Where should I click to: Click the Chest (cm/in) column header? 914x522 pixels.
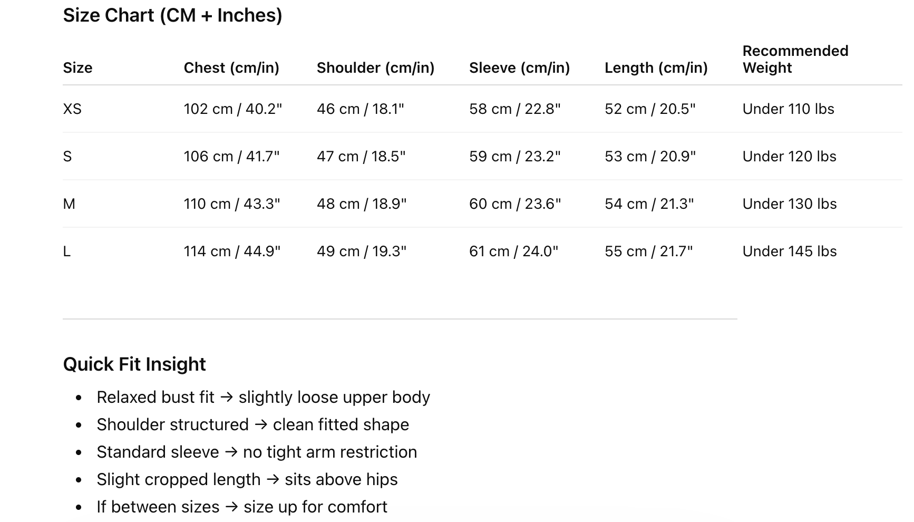pos(231,67)
